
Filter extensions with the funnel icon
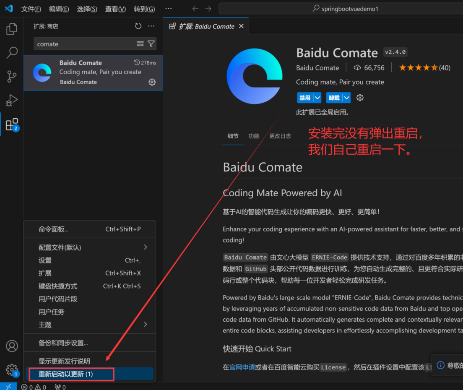coord(151,44)
